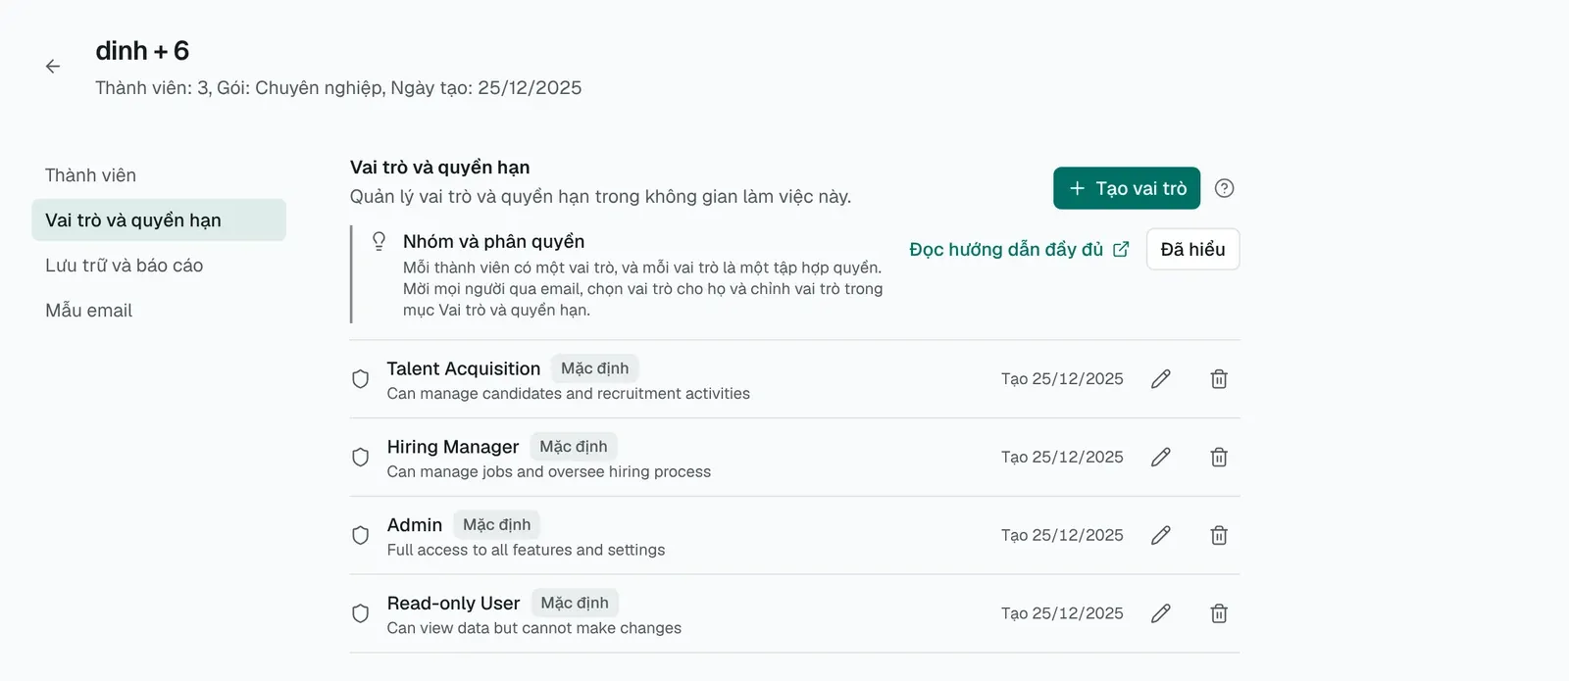Click the Mặc định badge on Hiring Manager
Image resolution: width=1569 pixels, height=681 pixels.
tap(574, 447)
